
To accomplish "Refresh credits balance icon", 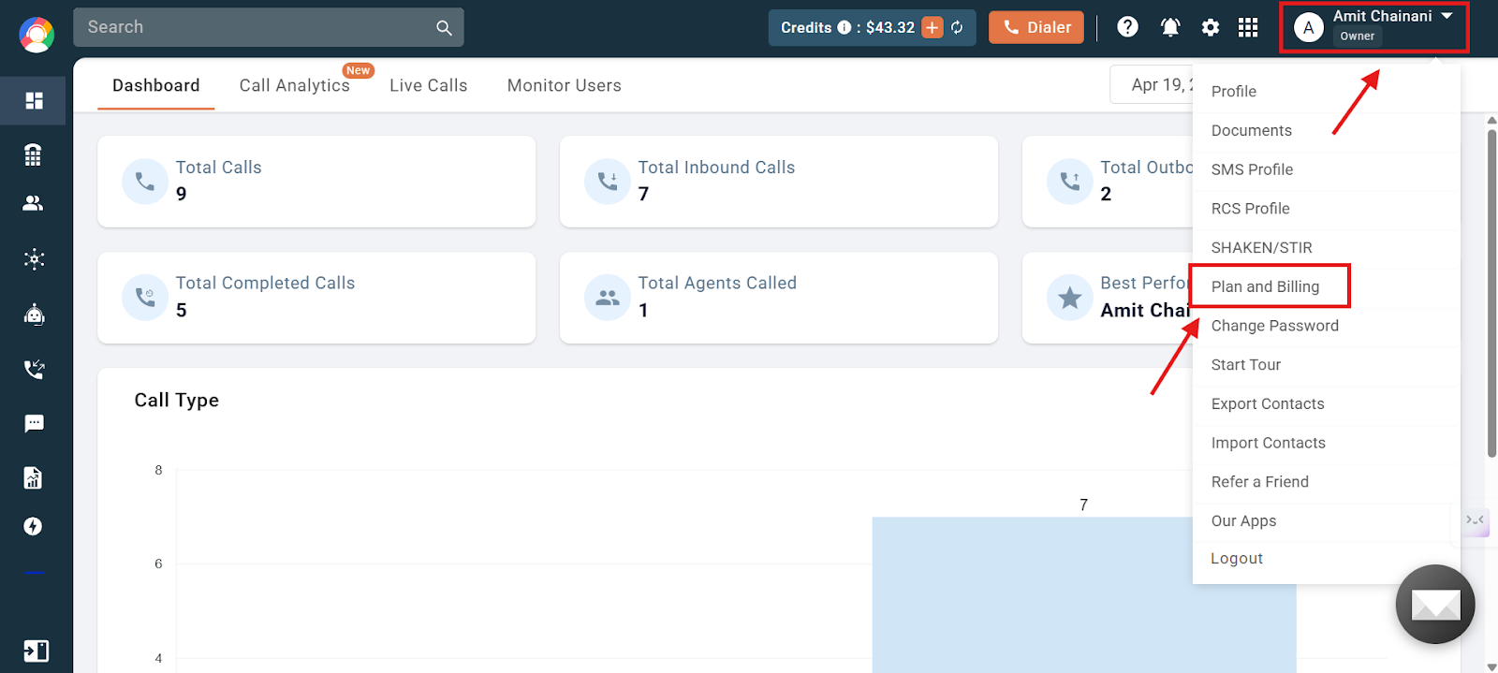I will 957,27.
